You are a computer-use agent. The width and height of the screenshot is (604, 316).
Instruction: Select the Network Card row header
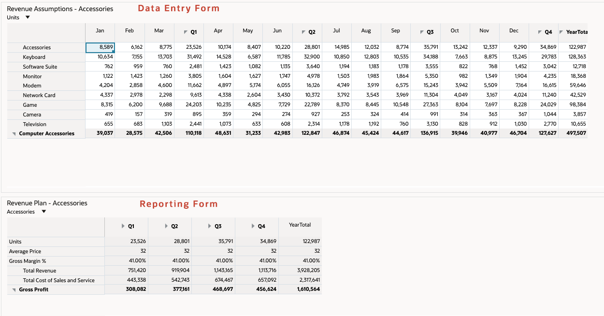pyautogui.click(x=46, y=95)
